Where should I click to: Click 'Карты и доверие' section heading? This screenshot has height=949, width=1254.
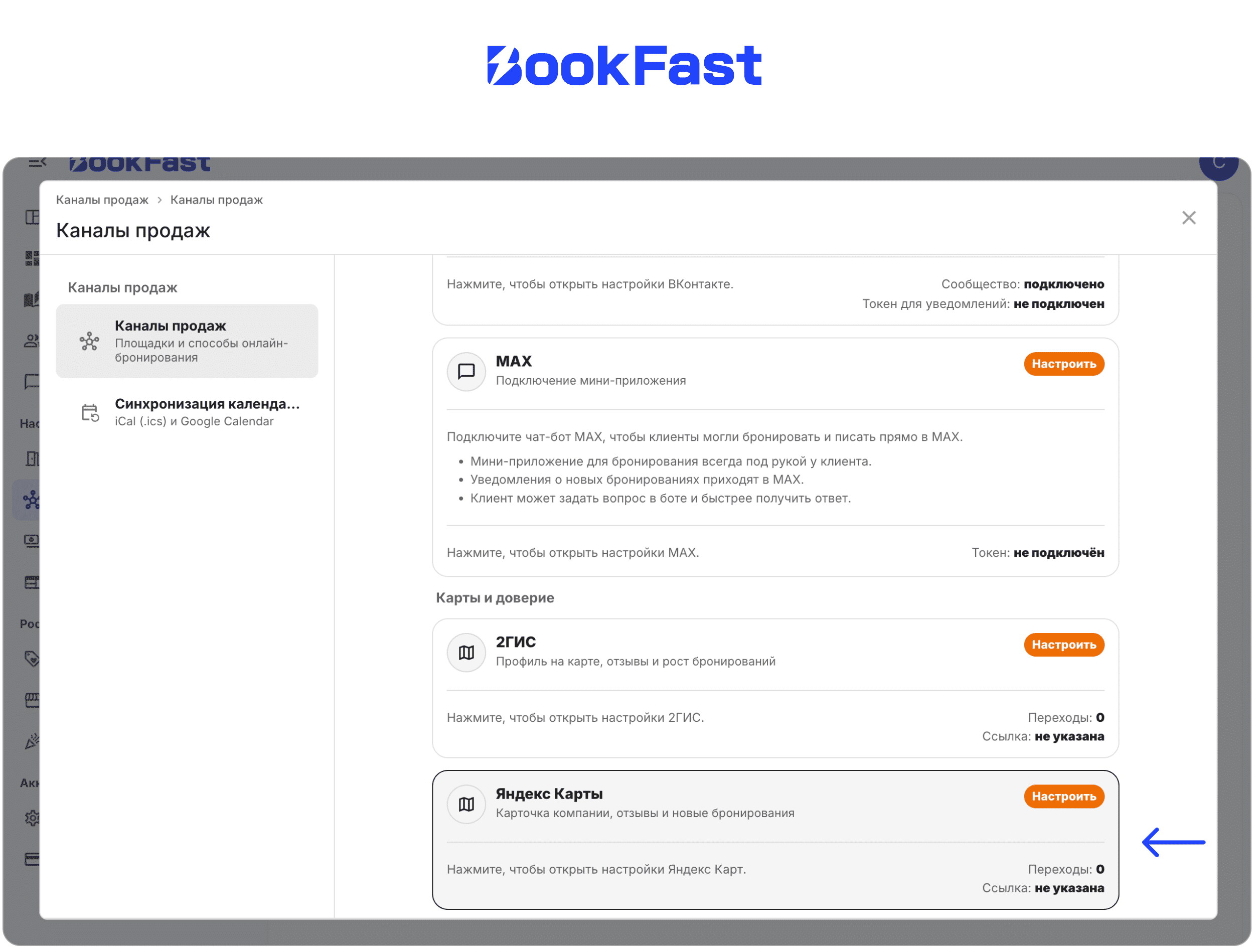(x=495, y=597)
